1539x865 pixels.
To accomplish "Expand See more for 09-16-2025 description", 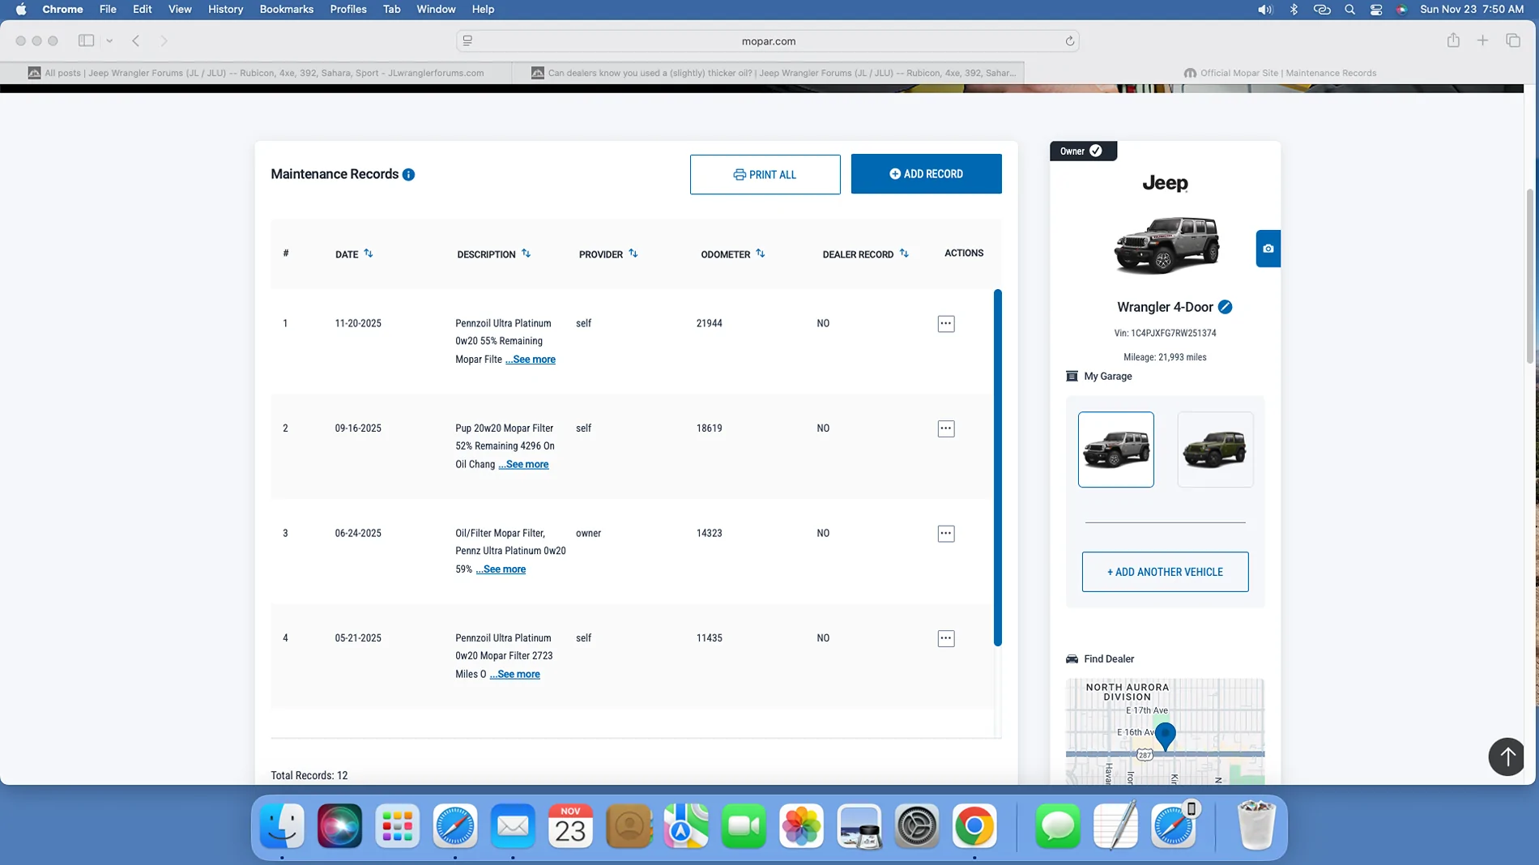I will [x=523, y=464].
